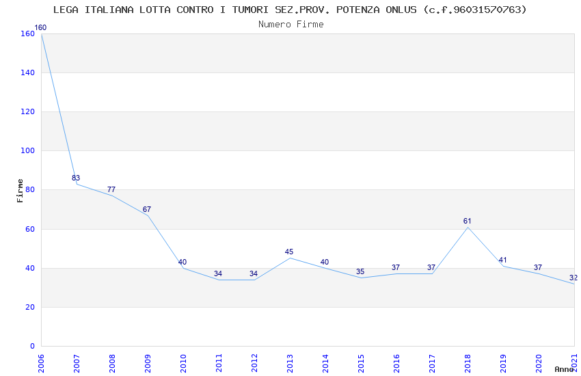The image size is (581, 376).
Task: Click the x-axis year 2017
Action: [x=432, y=364]
